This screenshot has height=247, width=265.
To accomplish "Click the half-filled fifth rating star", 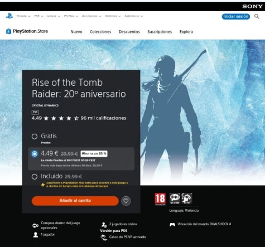I will tap(76, 118).
